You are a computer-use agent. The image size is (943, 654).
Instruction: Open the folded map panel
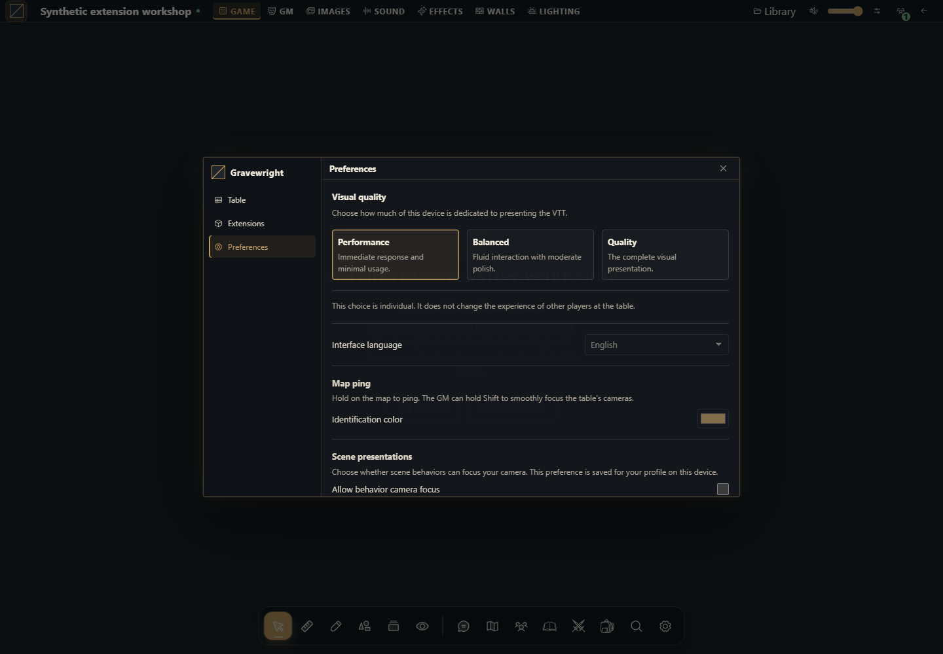(492, 626)
